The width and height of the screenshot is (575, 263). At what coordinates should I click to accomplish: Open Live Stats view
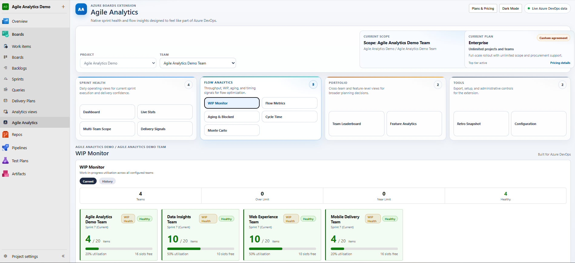165,112
